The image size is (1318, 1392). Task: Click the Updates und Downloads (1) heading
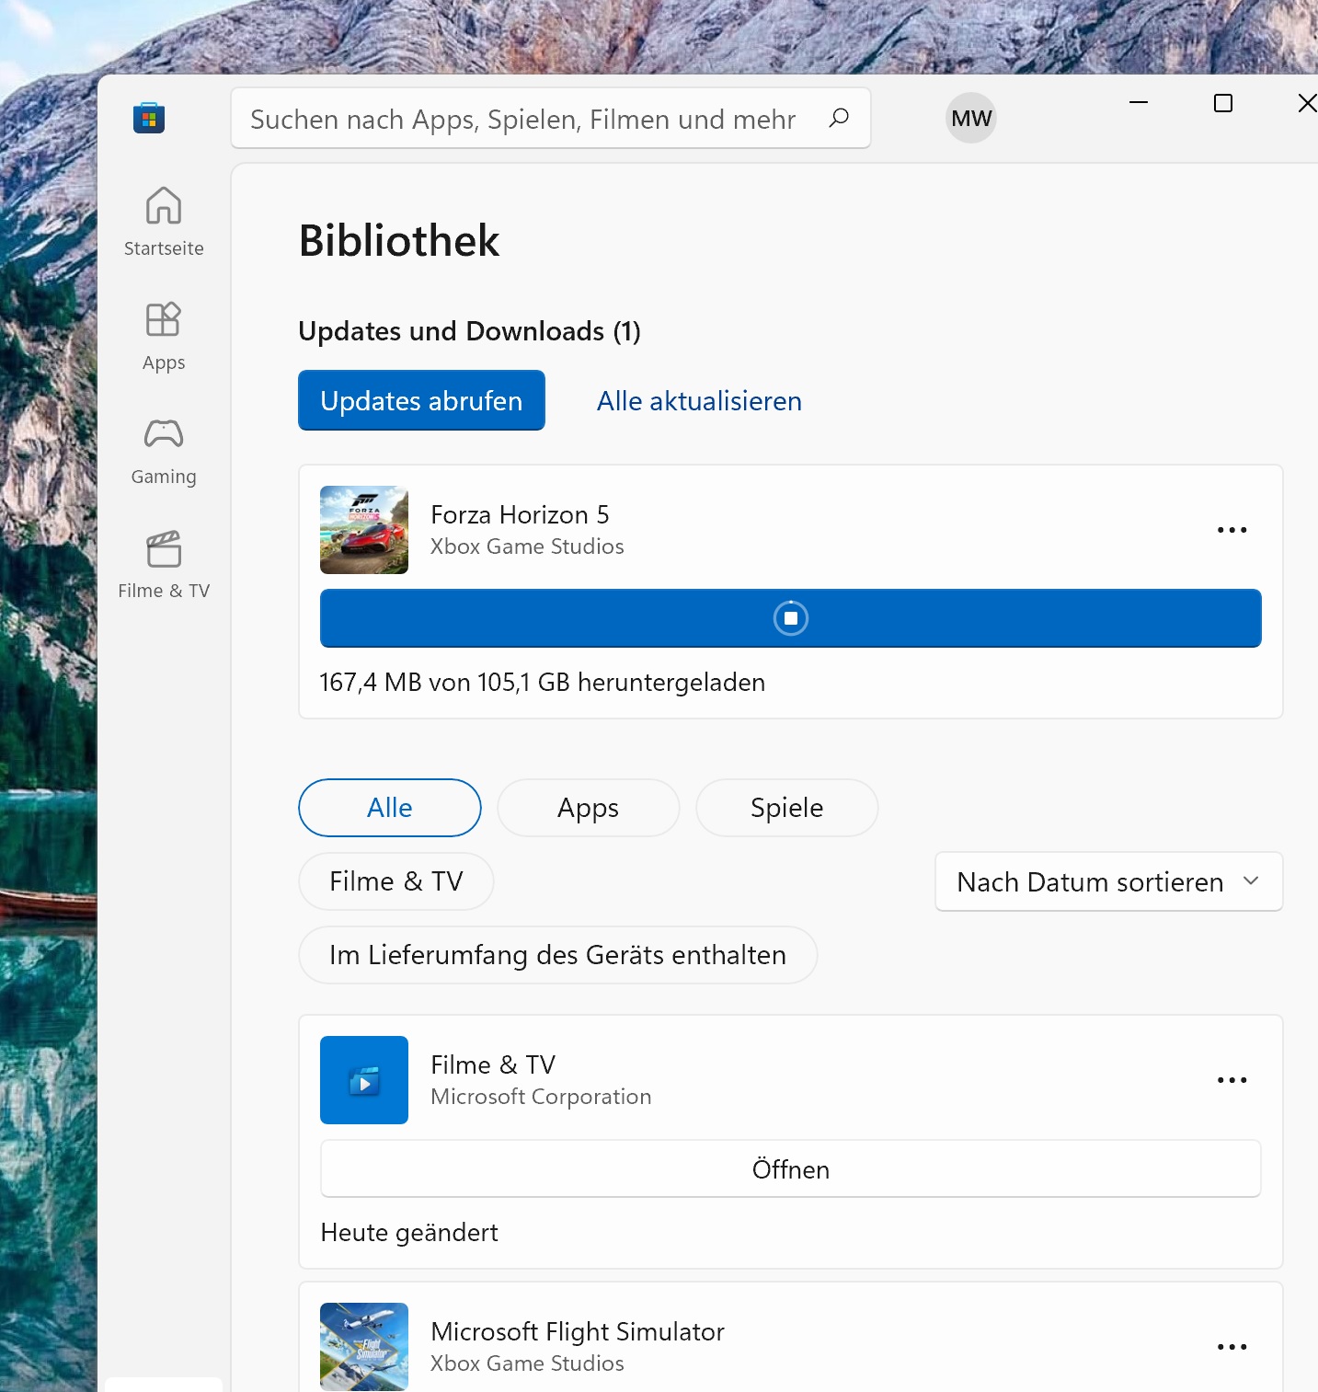point(469,331)
